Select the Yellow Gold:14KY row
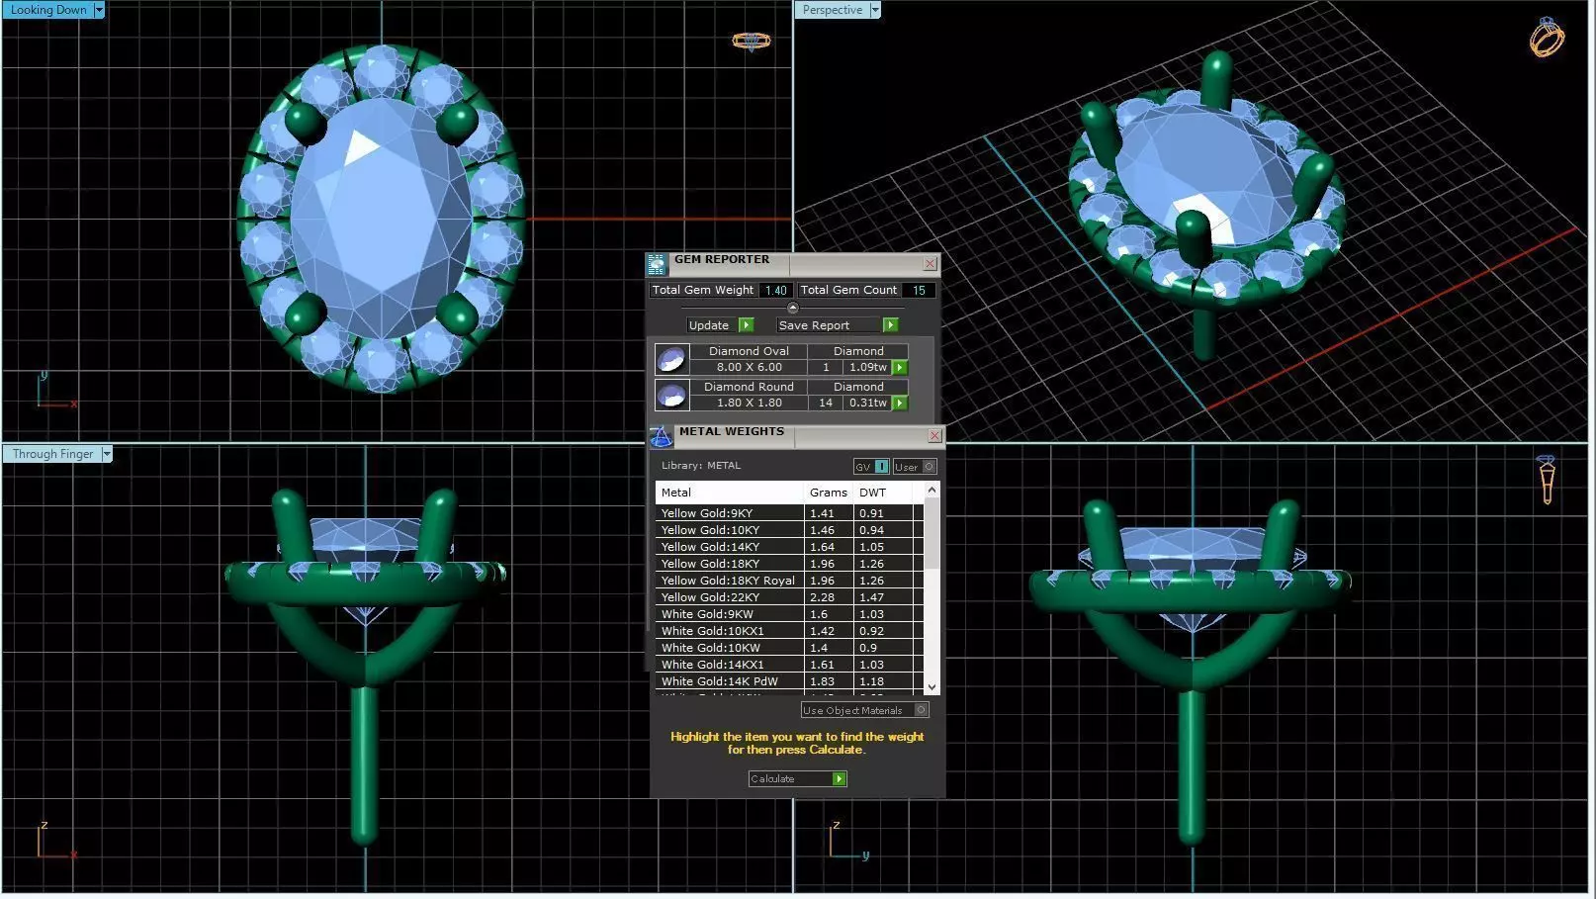This screenshot has height=899, width=1596. click(x=789, y=547)
